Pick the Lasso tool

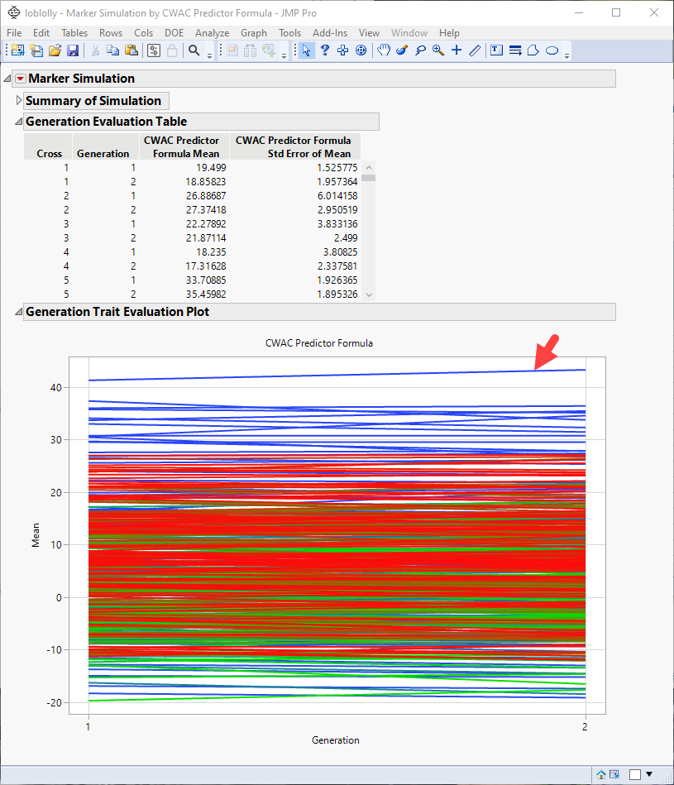coord(420,50)
